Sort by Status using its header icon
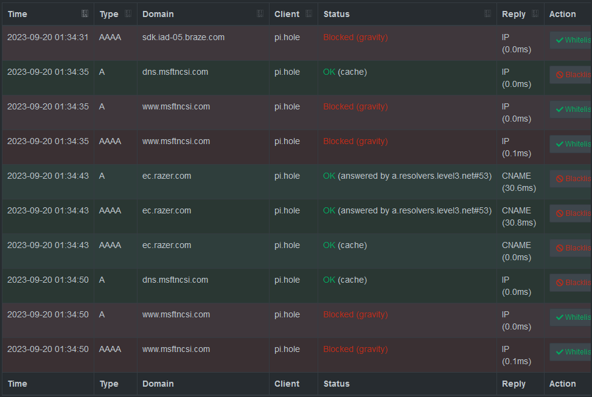This screenshot has width=592, height=397. [488, 14]
